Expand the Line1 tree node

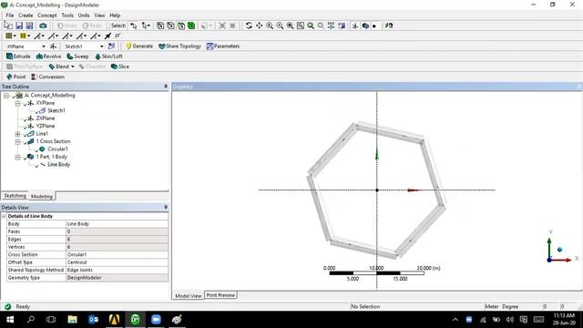click(17, 134)
